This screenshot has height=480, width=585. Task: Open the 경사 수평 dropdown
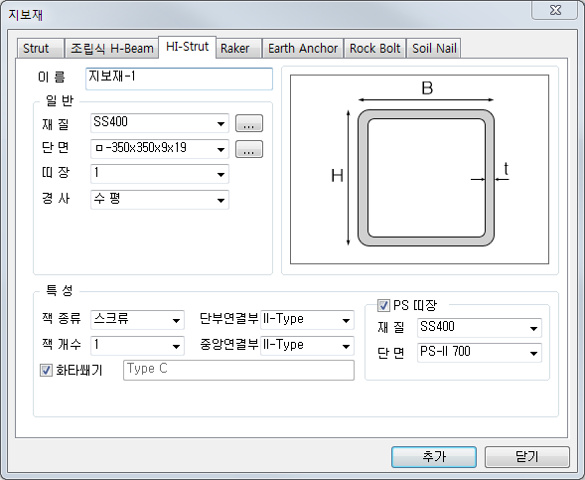pos(160,200)
